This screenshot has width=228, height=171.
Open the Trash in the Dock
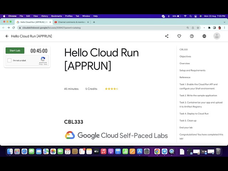[x=218, y=151]
